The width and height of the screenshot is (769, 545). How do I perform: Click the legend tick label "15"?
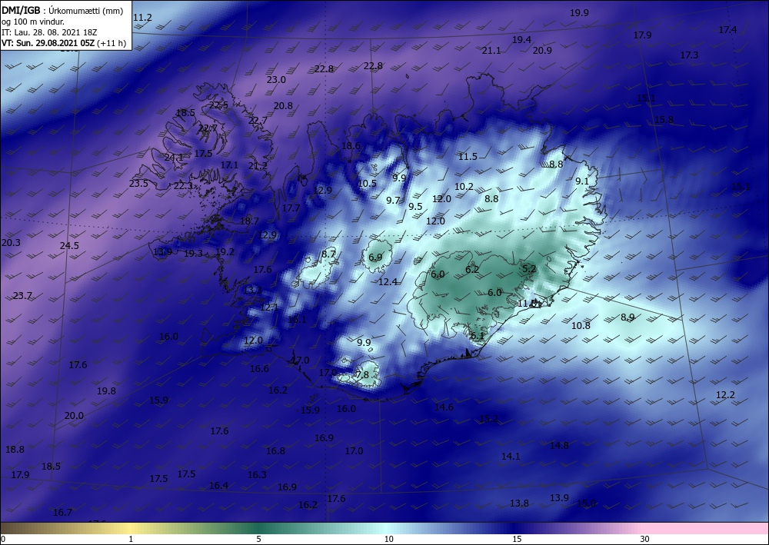point(517,539)
